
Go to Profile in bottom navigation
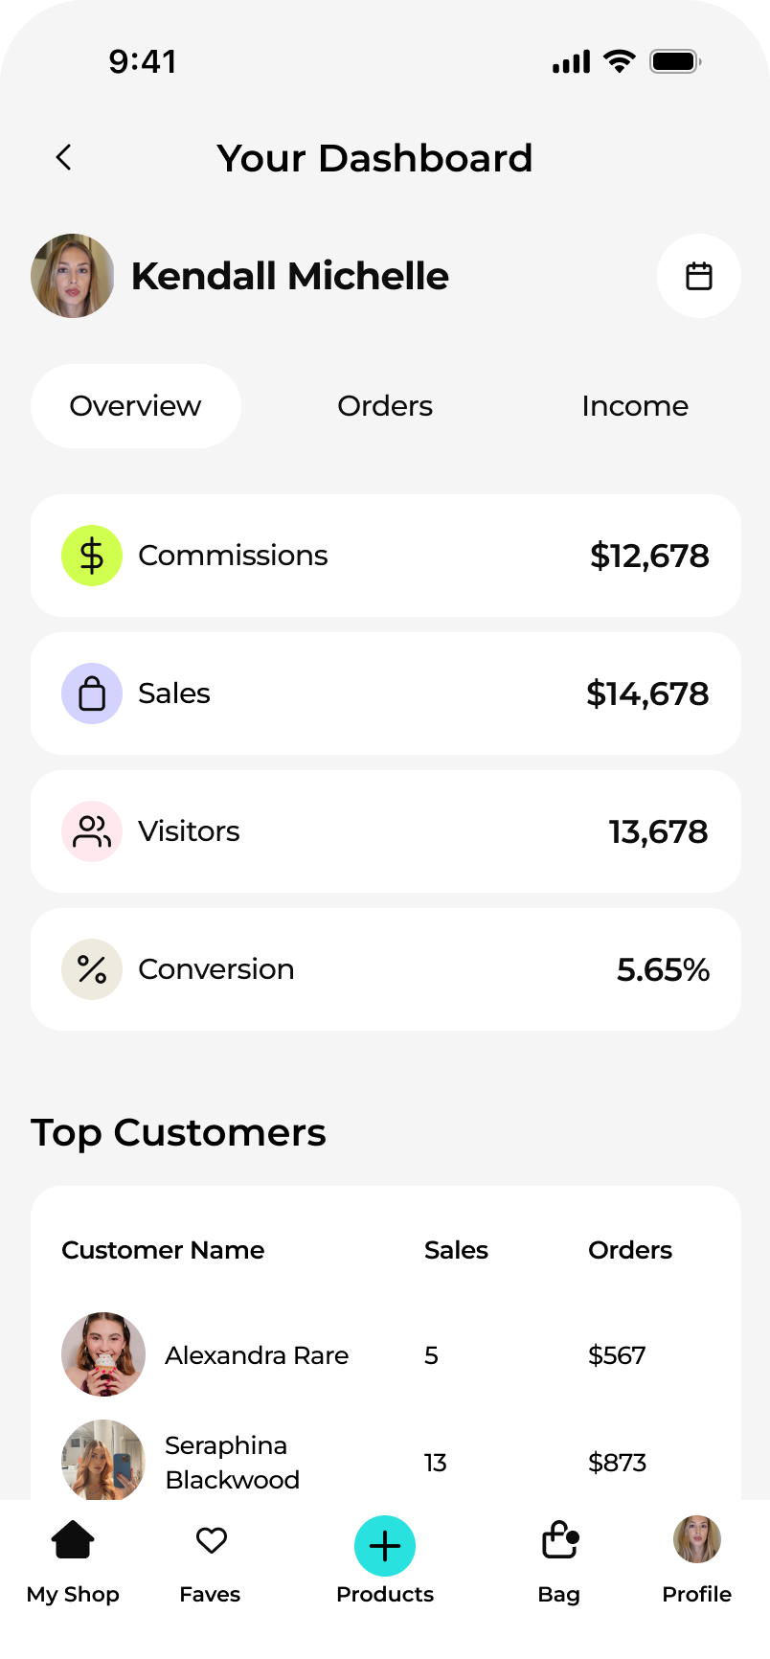coord(697,1561)
